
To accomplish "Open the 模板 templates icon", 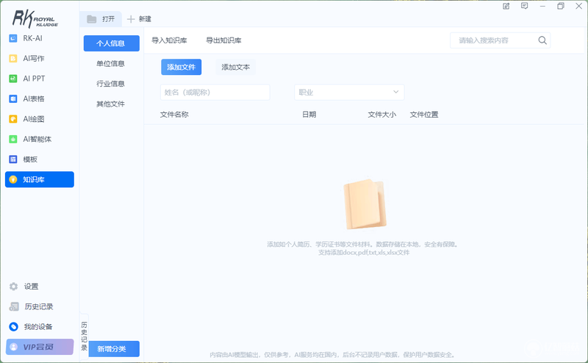I will [x=13, y=159].
